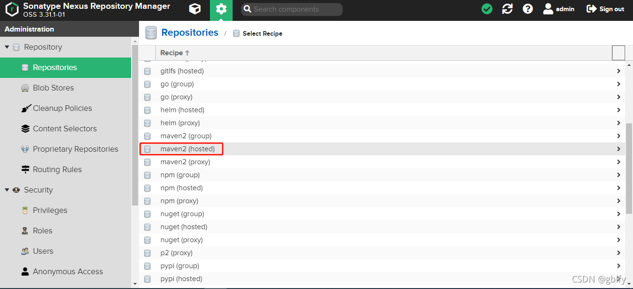Click the chevron on helm (hosted) row
This screenshot has height=289, width=633.
619,110
